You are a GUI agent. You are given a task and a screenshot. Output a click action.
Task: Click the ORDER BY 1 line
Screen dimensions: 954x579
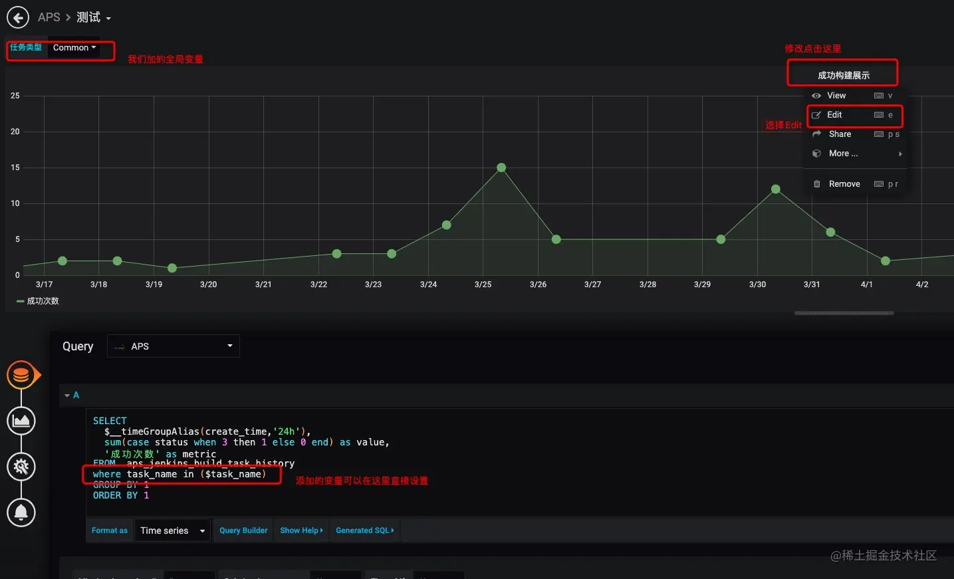(x=121, y=495)
